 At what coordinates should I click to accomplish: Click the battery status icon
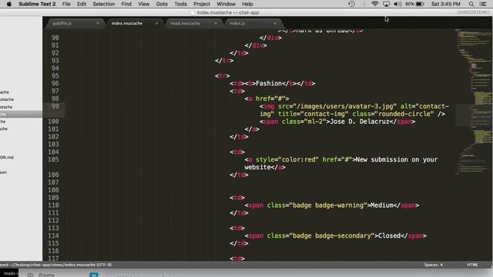420,4
